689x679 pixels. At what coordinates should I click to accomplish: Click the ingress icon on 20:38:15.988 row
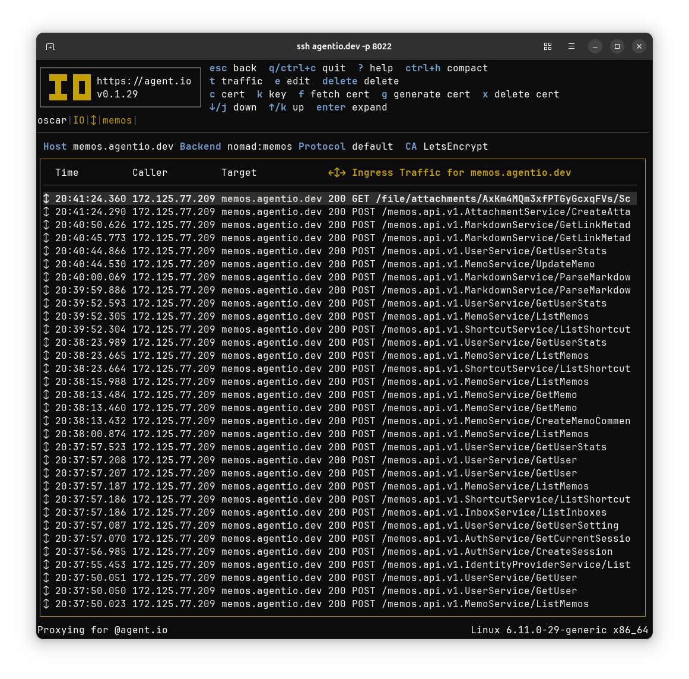46,382
